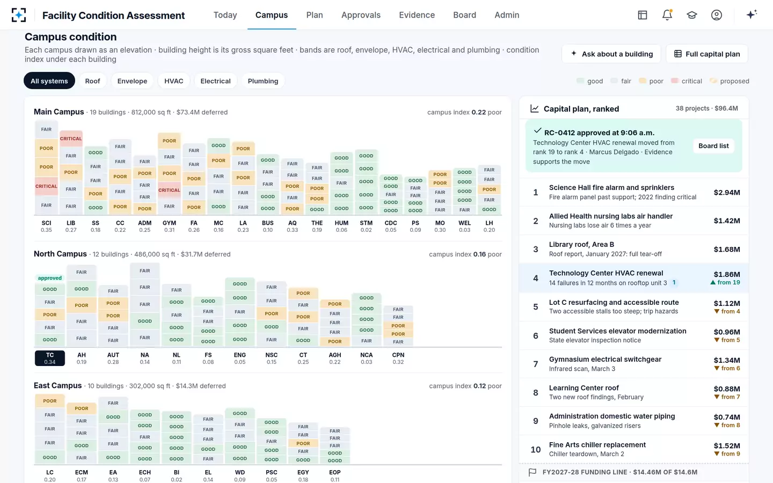Viewport: 773px width, 483px height.
Task: Click the 'from 19' rank change indicator
Action: point(725,282)
